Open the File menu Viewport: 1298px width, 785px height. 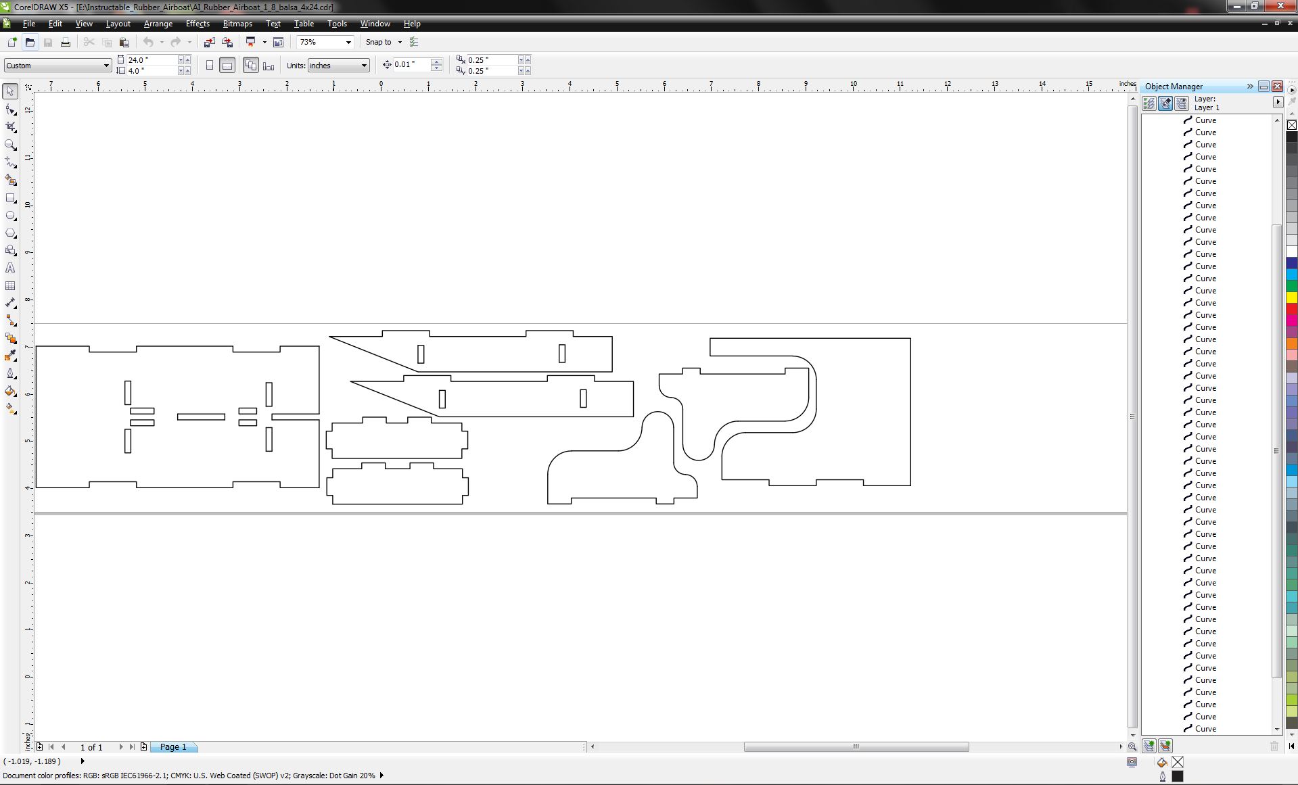point(29,23)
